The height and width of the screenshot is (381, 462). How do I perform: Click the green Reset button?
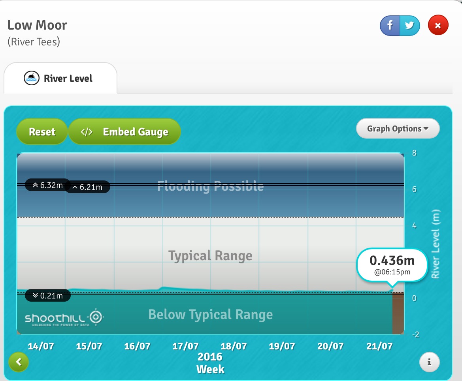tap(42, 132)
